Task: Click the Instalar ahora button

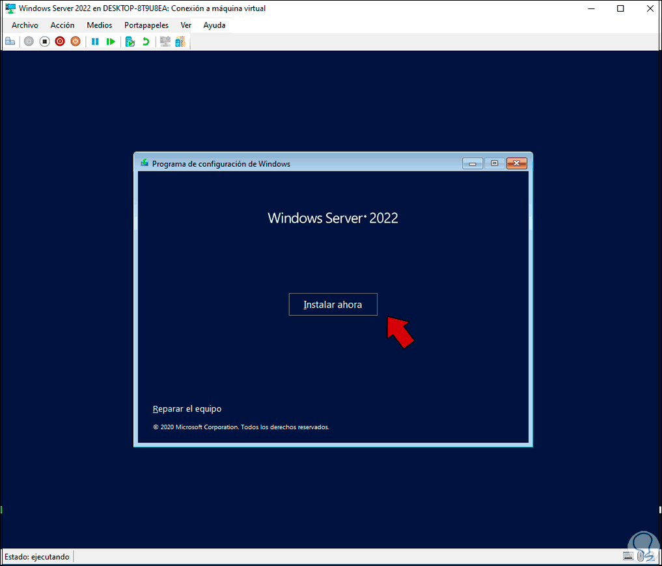Action: 333,305
